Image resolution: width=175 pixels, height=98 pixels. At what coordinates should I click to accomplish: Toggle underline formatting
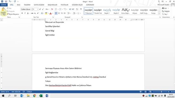click(28, 13)
